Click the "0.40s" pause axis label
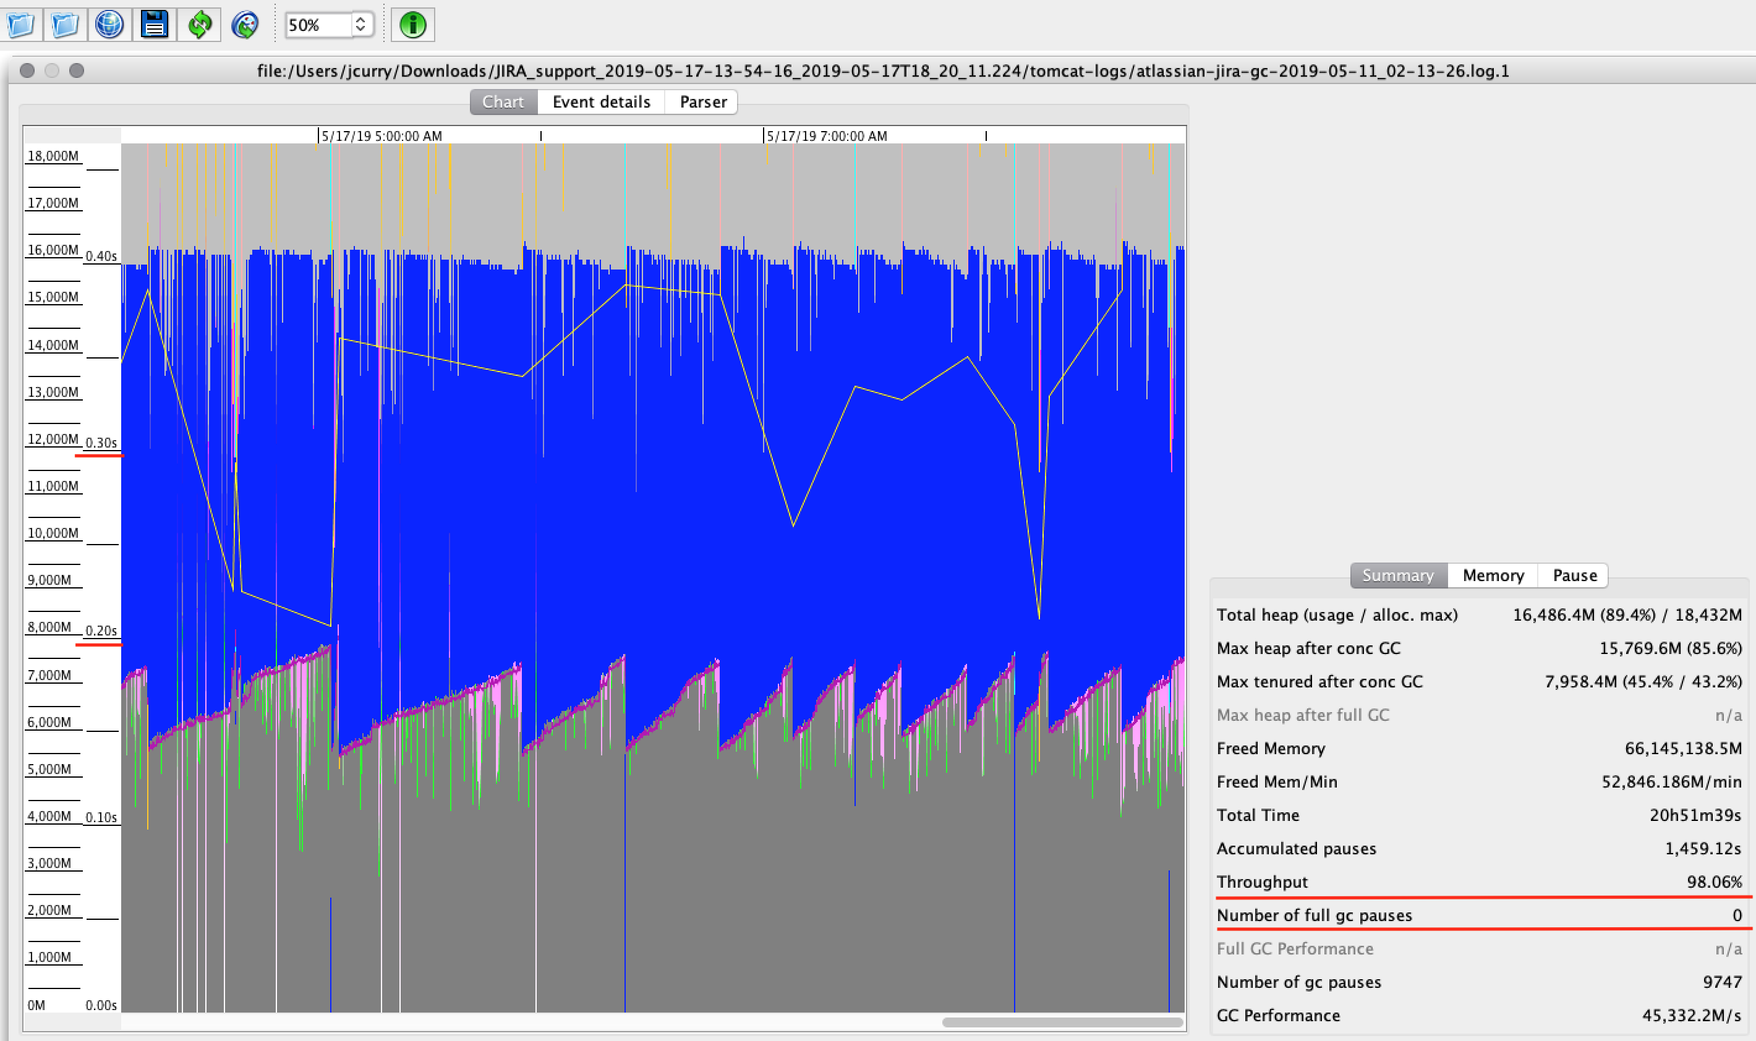The height and width of the screenshot is (1041, 1756). click(x=101, y=256)
